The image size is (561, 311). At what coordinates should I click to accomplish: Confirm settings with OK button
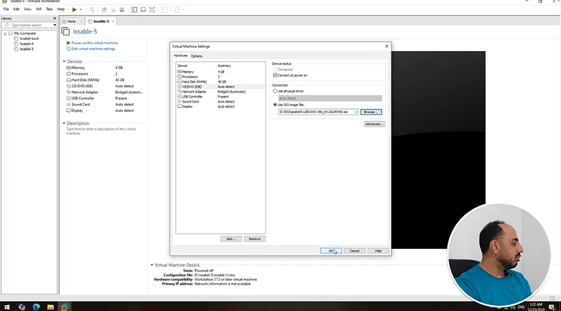coord(331,251)
